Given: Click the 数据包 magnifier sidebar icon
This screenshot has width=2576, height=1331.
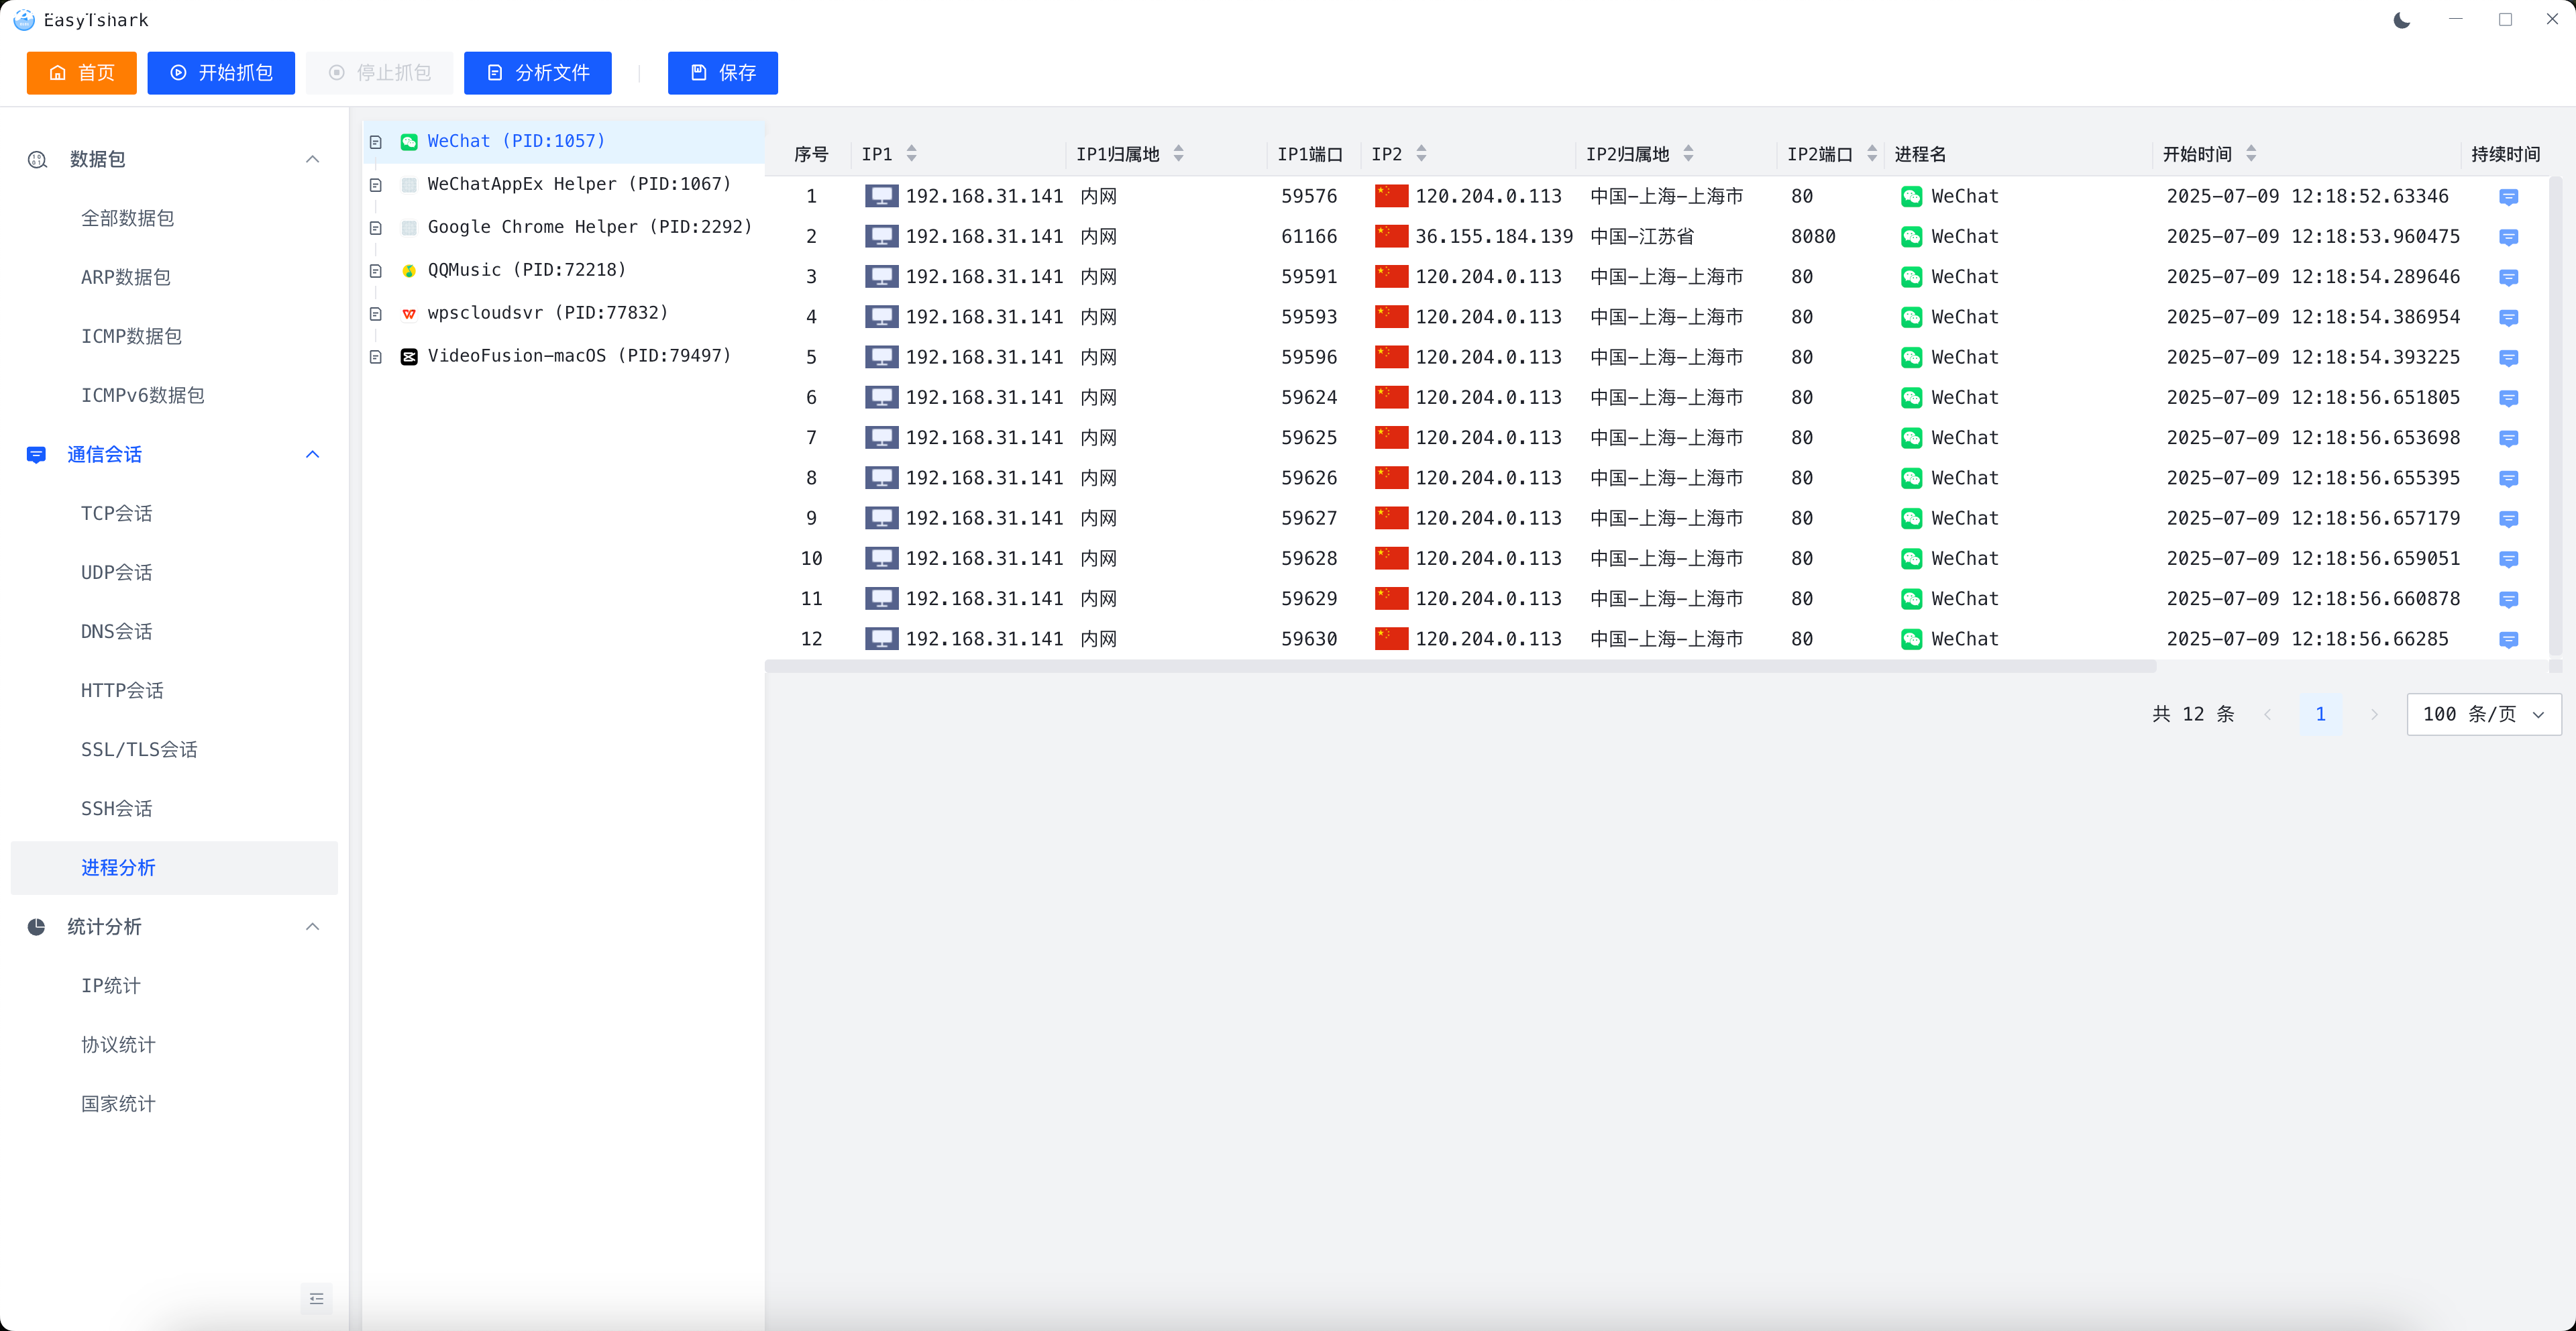Looking at the screenshot, I should (x=37, y=160).
